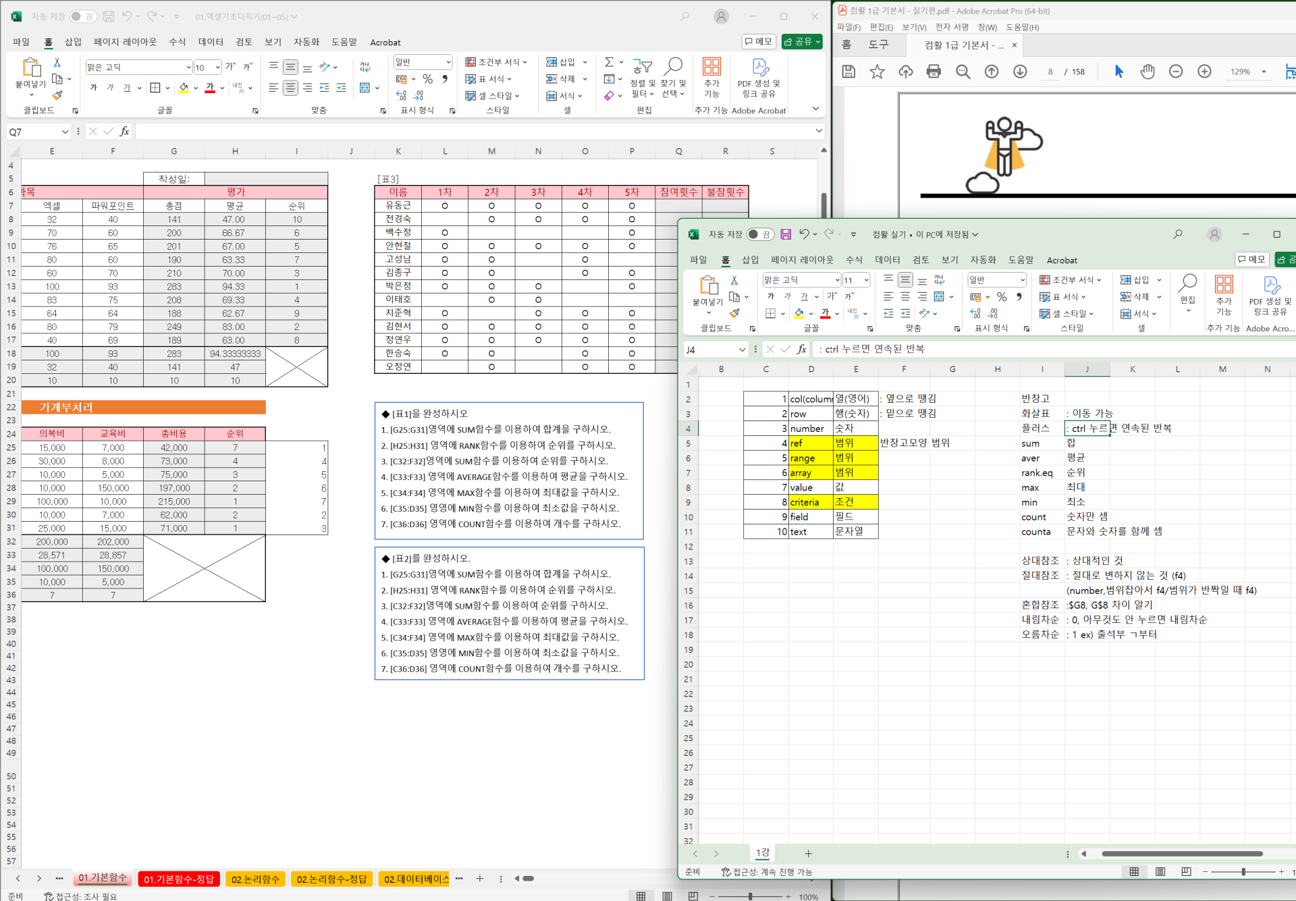Click the undo arrow in front Excel

(x=804, y=234)
